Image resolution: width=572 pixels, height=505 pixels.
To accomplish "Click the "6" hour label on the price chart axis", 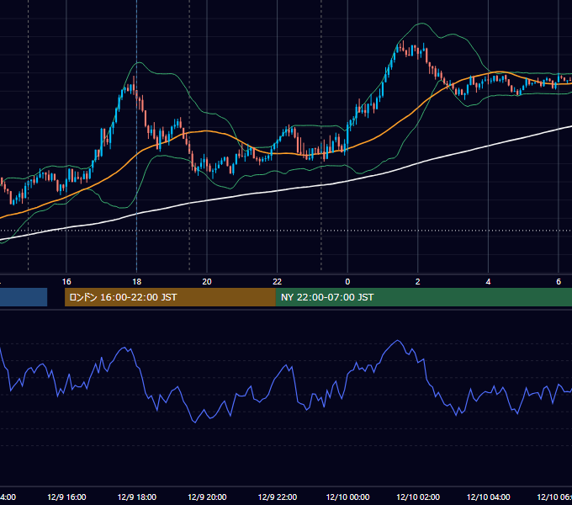I will pos(559,282).
